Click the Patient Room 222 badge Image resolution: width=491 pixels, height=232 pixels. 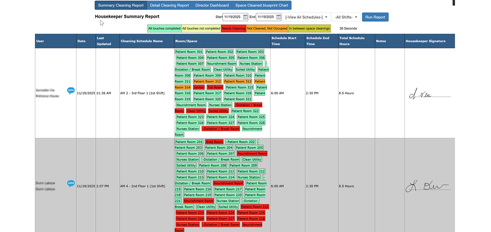click(x=254, y=207)
